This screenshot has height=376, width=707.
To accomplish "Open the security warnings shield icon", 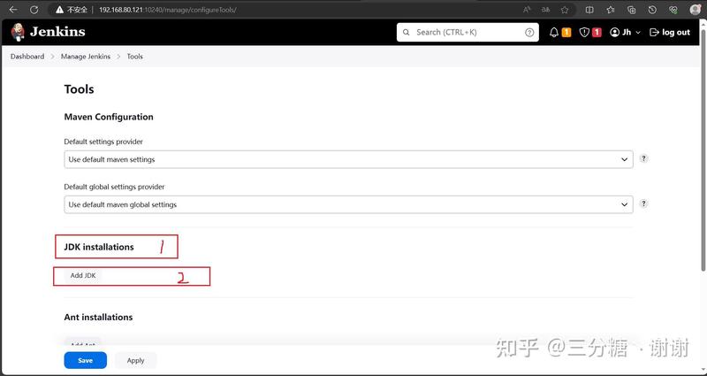I will tap(584, 33).
